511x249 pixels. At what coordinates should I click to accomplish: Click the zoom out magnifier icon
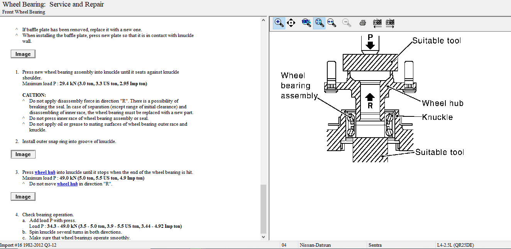[x=347, y=23]
